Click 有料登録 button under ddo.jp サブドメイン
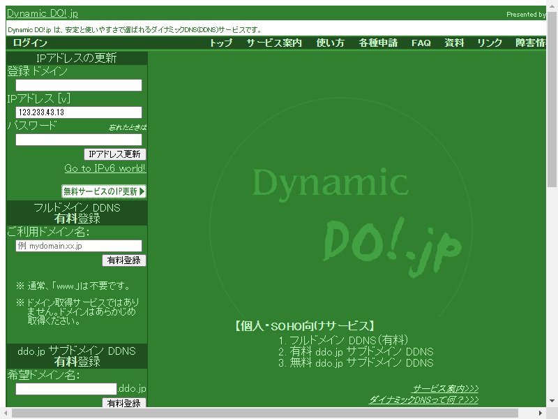Image resolution: width=558 pixels, height=419 pixels. pos(124,403)
